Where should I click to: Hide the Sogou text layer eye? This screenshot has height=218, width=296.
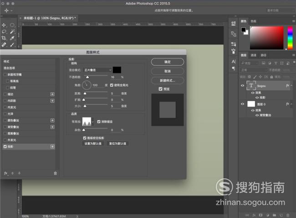click(243, 86)
